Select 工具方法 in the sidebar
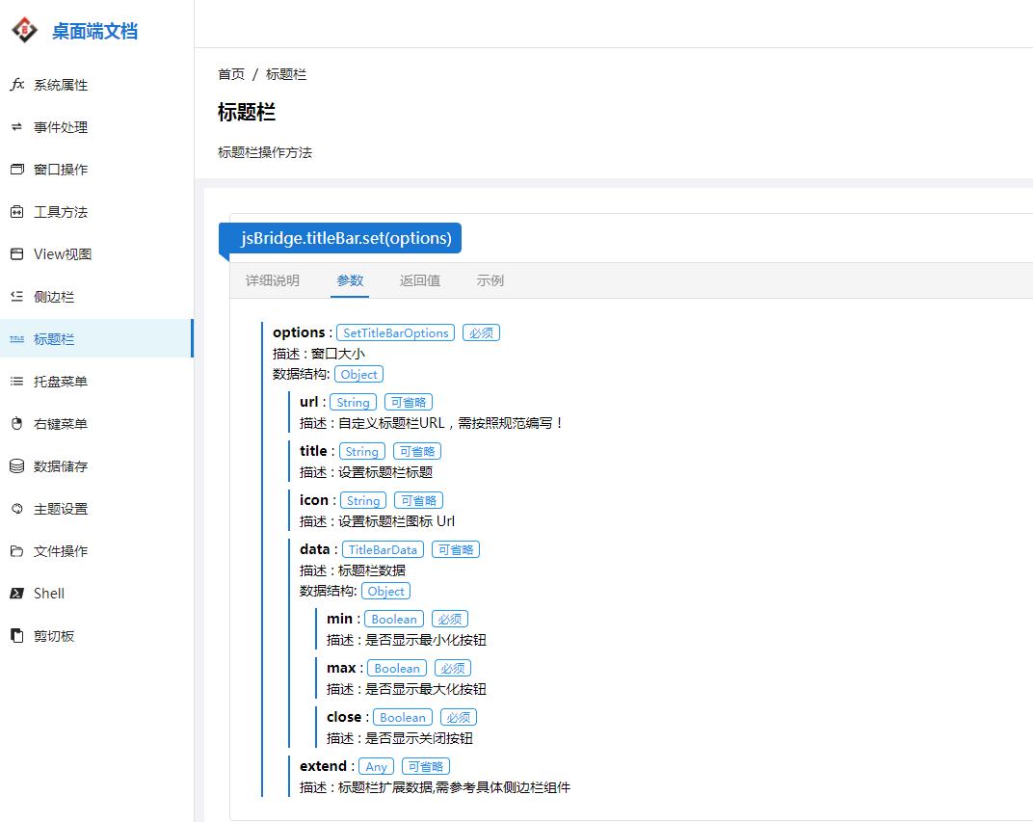The image size is (1033, 822). (x=96, y=212)
